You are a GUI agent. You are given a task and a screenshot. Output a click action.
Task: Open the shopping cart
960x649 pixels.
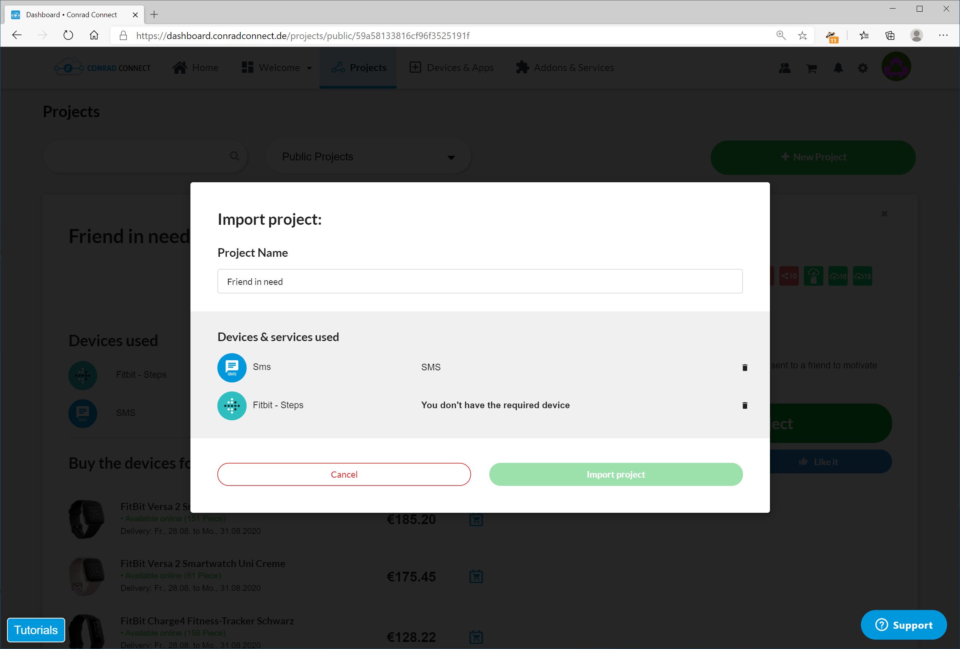[x=812, y=68]
